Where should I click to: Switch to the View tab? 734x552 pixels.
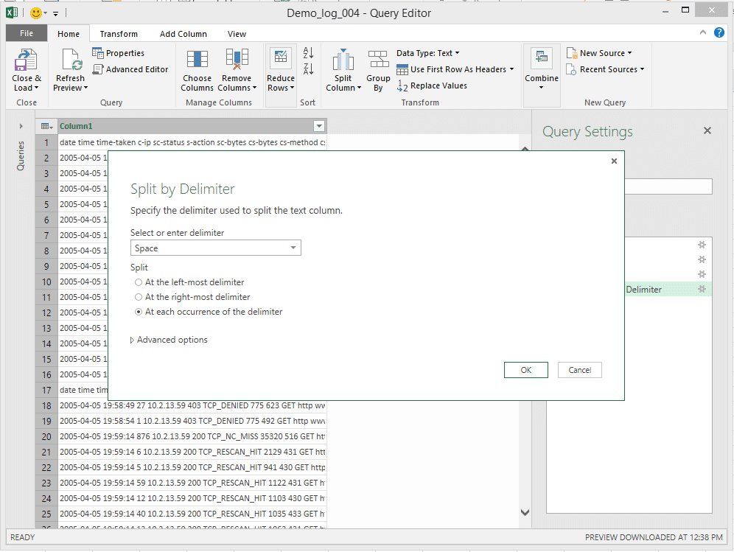point(237,34)
